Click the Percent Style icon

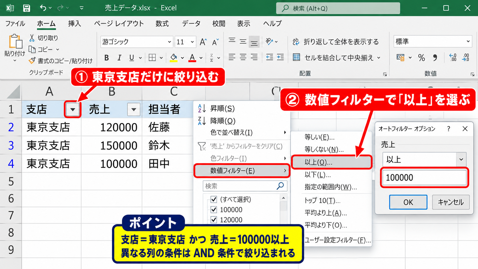tap(421, 58)
